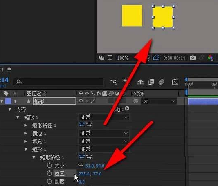Open the 100% magnification dropdown
This screenshot has width=218, height=186.
coord(123,58)
